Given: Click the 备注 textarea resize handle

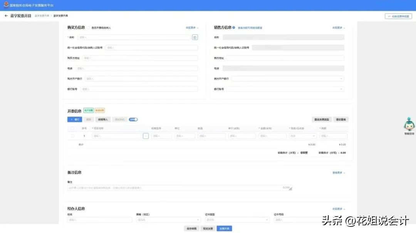Looking at the screenshot, I should (x=290, y=189).
